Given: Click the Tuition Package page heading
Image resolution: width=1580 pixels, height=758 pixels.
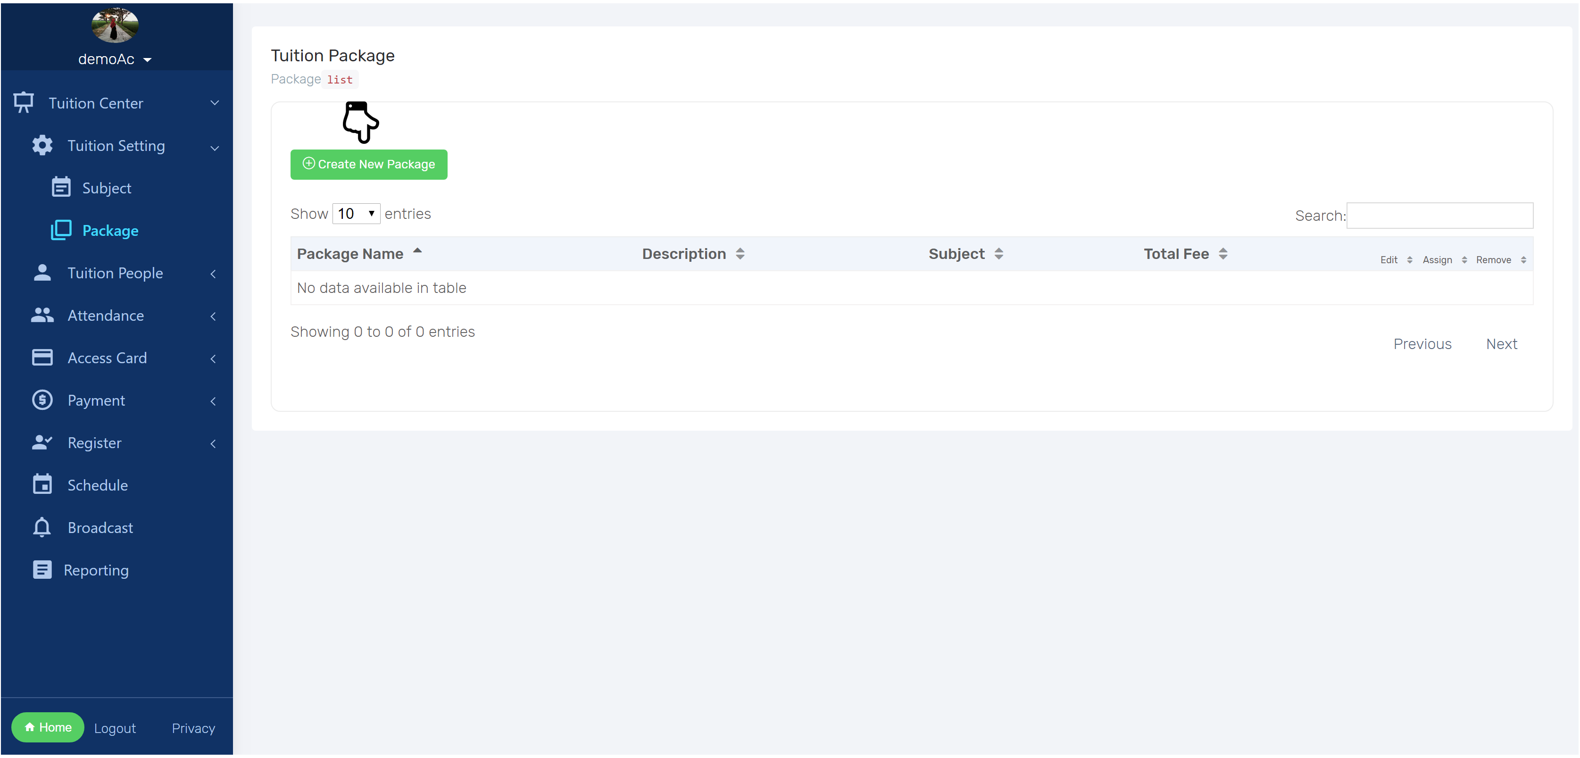Looking at the screenshot, I should (x=333, y=55).
